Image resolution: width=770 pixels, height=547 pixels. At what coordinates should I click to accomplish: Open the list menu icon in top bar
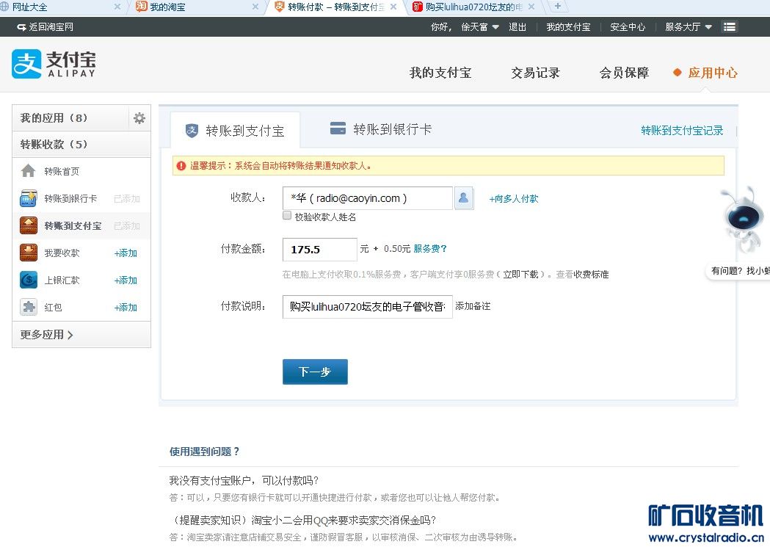(x=729, y=27)
